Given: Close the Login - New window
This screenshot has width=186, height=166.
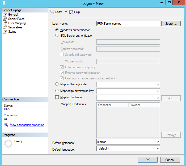Looking at the screenshot, I should (x=179, y=2).
